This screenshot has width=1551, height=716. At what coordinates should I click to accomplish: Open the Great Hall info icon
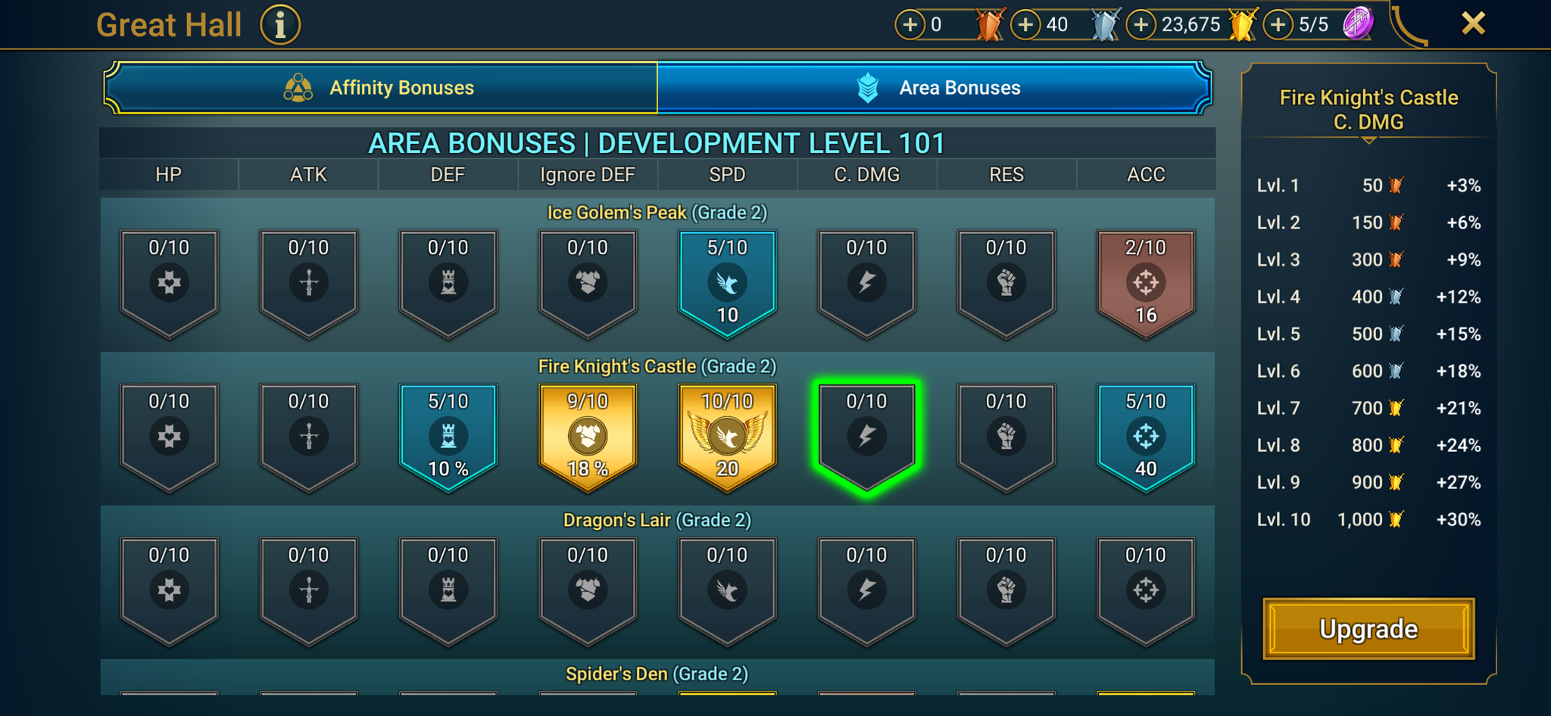click(x=280, y=25)
